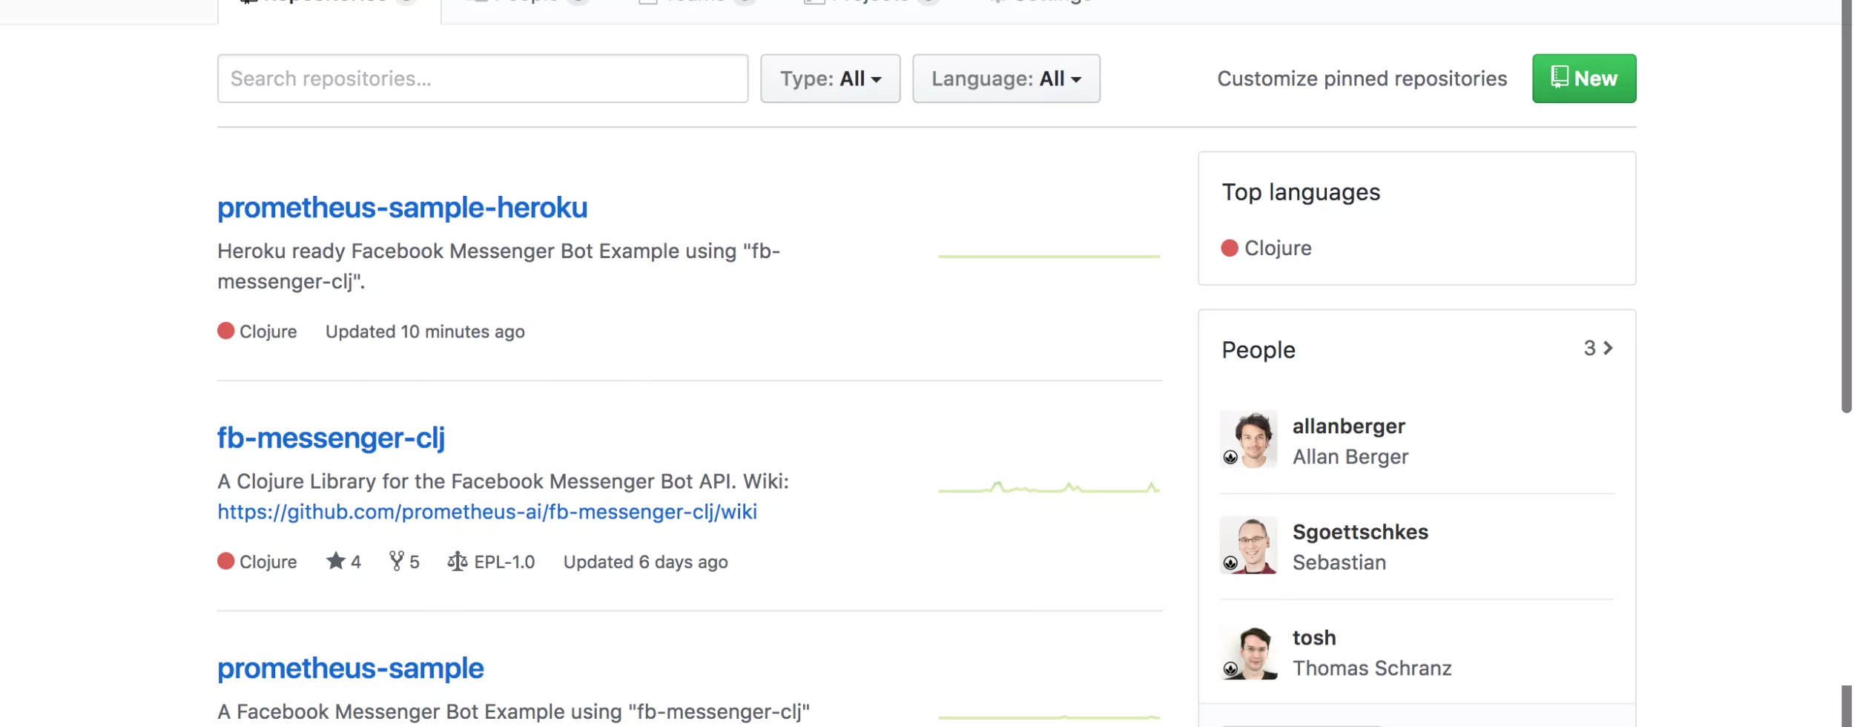The height and width of the screenshot is (727, 1854).
Task: Open Sgoettschkes' avatar picture
Action: pos(1248,545)
